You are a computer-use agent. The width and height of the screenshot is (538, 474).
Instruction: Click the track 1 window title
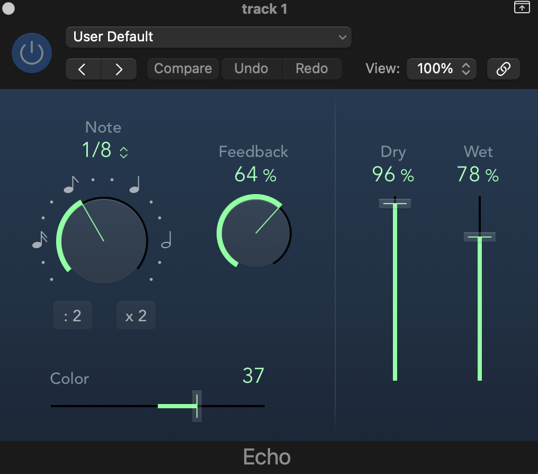tap(264, 9)
